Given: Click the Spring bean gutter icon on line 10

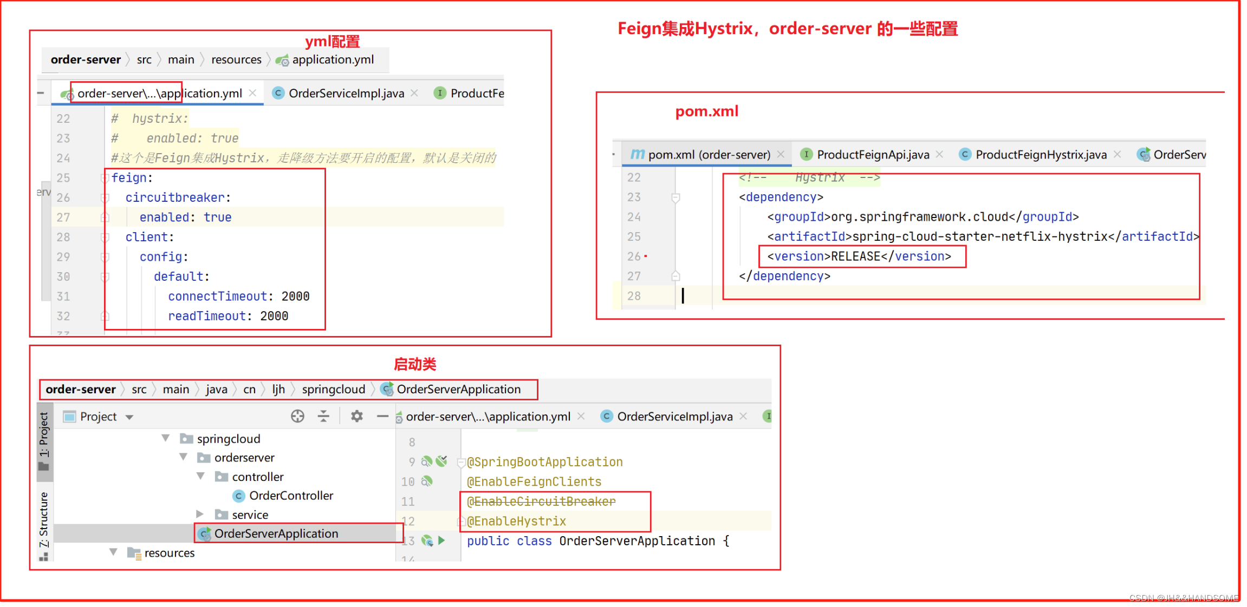Looking at the screenshot, I should coord(427,481).
